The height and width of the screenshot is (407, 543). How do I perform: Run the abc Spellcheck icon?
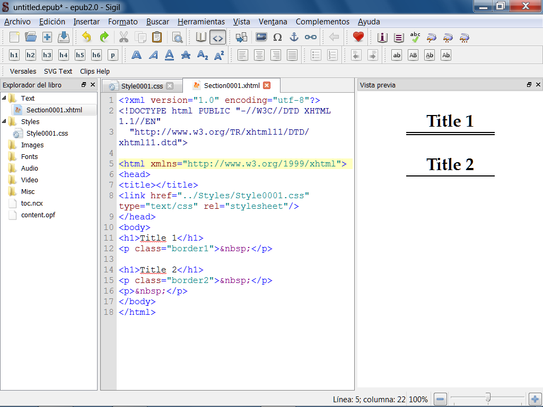click(415, 37)
